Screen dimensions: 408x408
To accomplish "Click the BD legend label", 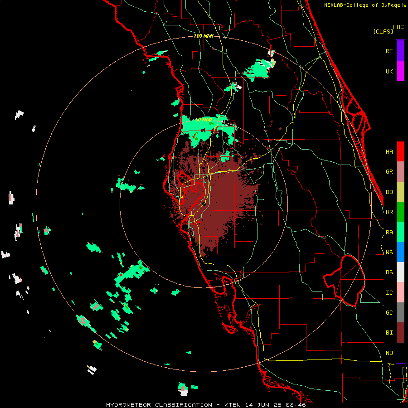I will coord(389,192).
